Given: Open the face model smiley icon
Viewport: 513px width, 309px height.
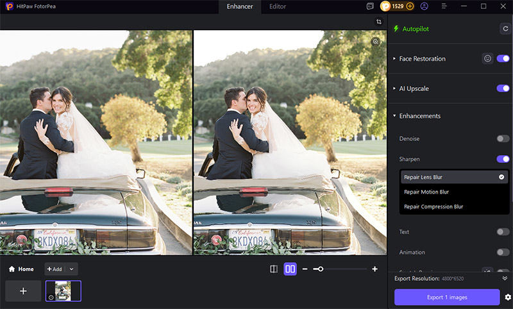Looking at the screenshot, I should click(x=487, y=58).
